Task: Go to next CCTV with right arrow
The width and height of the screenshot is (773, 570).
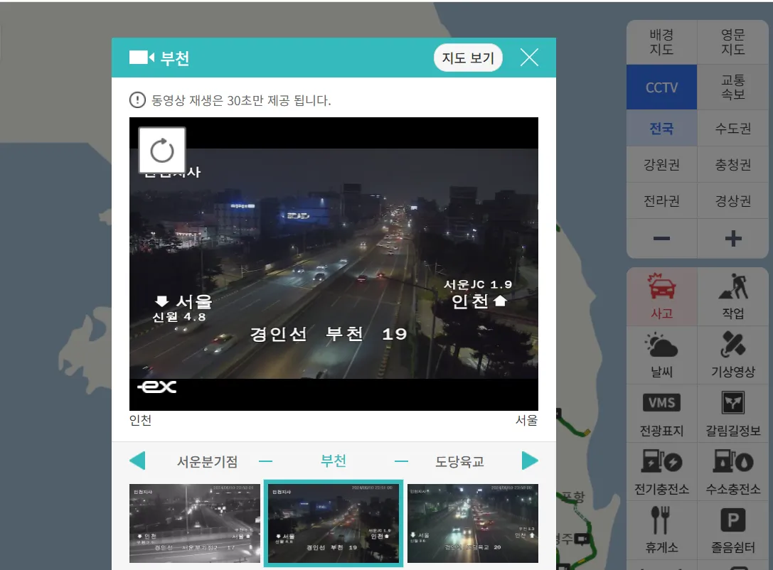Action: coord(530,461)
